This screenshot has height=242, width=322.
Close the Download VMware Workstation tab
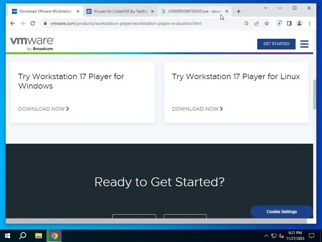point(78,12)
